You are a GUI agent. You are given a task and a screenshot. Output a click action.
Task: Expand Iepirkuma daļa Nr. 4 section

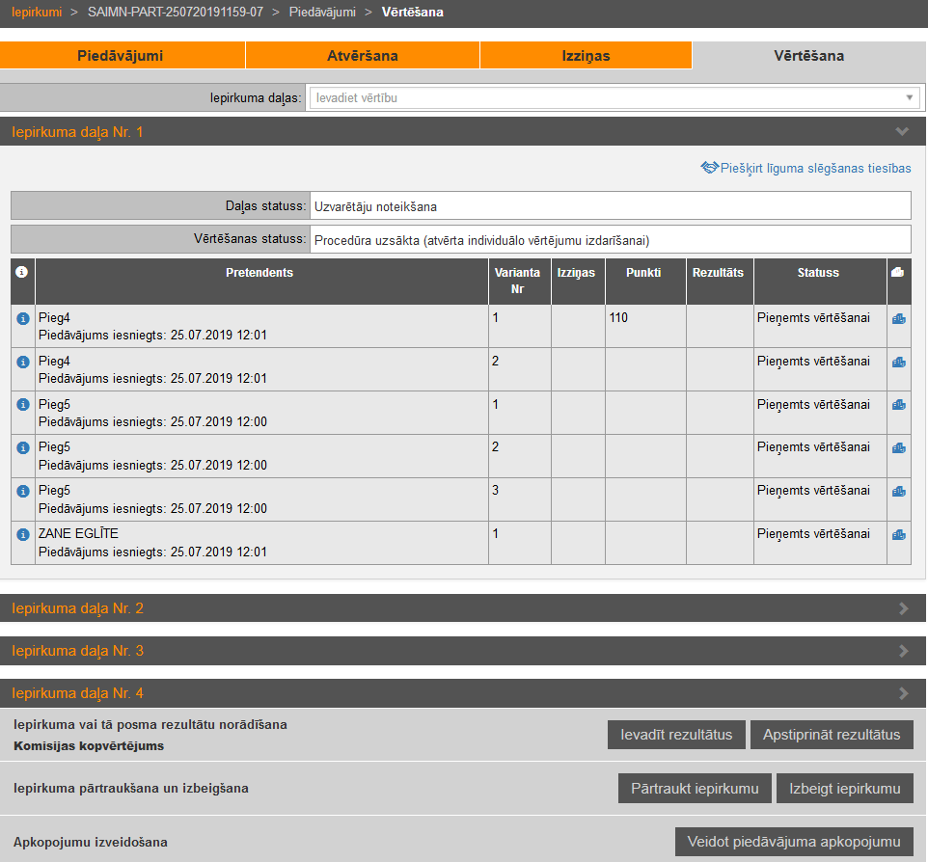click(x=903, y=693)
